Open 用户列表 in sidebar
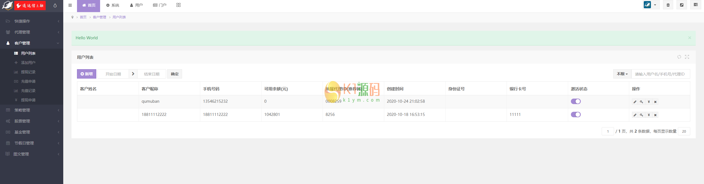The width and height of the screenshot is (704, 184). pyautogui.click(x=32, y=53)
